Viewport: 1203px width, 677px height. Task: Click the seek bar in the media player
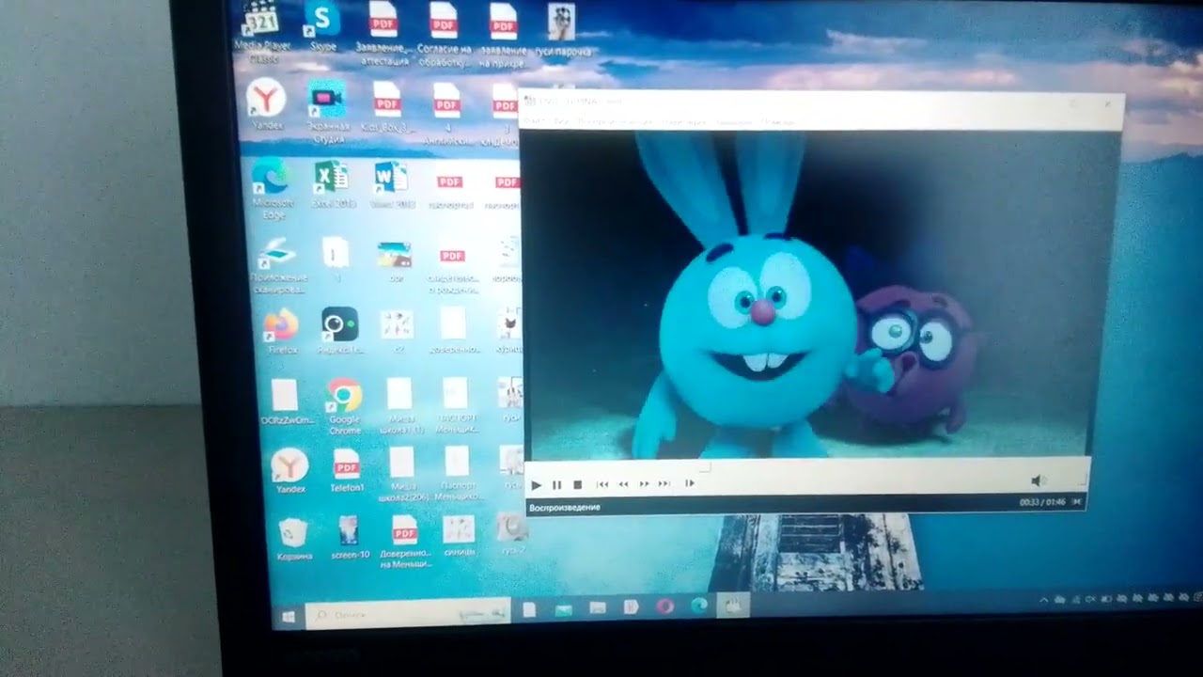coord(806,464)
